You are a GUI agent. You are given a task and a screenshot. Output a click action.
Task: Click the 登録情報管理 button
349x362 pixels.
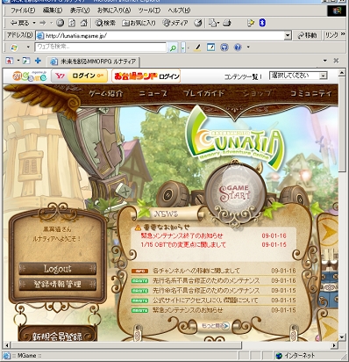tap(58, 284)
